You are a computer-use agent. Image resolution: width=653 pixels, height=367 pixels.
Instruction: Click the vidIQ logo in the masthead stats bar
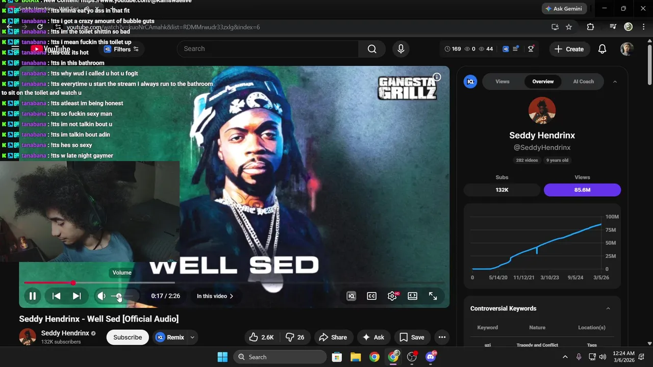pos(506,49)
